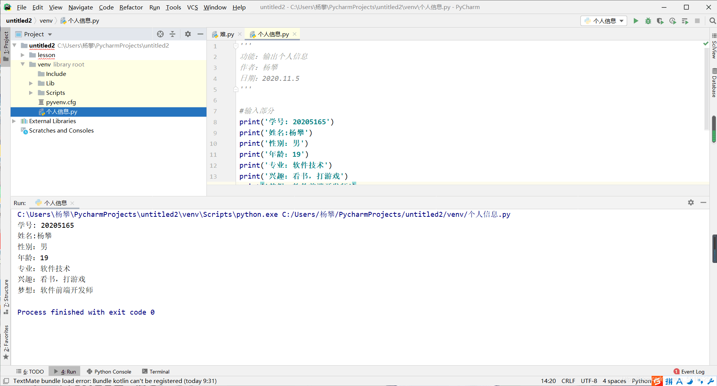Click the Sogou input method S icon
The image size is (717, 386).
[x=657, y=381]
